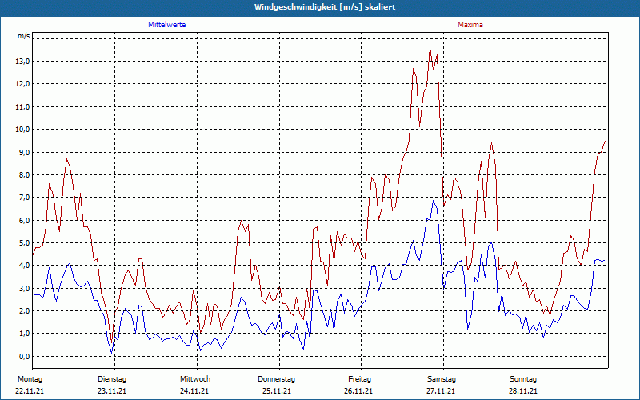Click the y-axis value '1,0'
Image resolution: width=640 pixels, height=400 pixels.
point(24,334)
